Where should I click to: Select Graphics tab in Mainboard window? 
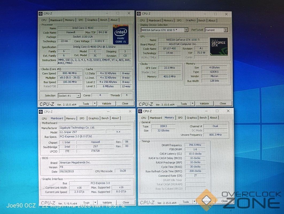(x=94, y=118)
